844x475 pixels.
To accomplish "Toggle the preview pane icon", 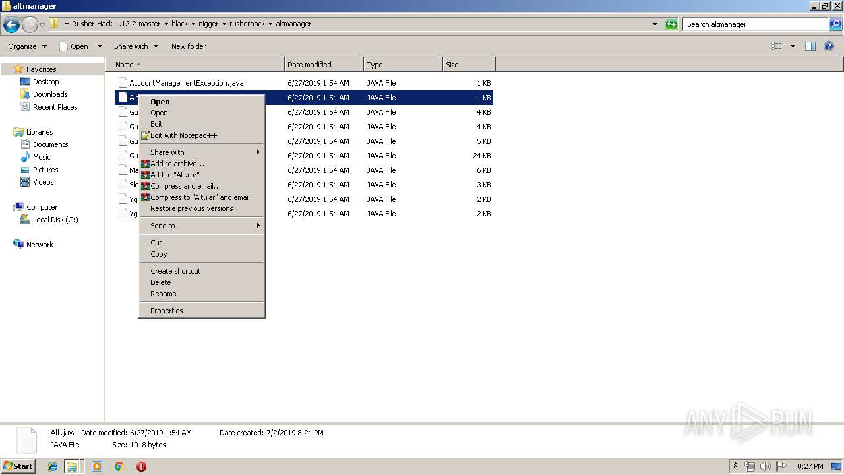I will [810, 46].
